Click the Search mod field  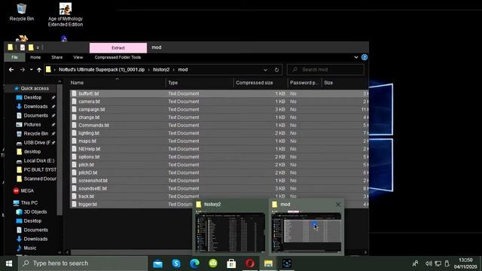coord(325,70)
